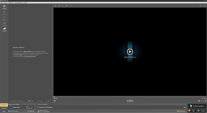Click the Добавить add video icon
This screenshot has height=113, width=207.
tap(4, 7)
